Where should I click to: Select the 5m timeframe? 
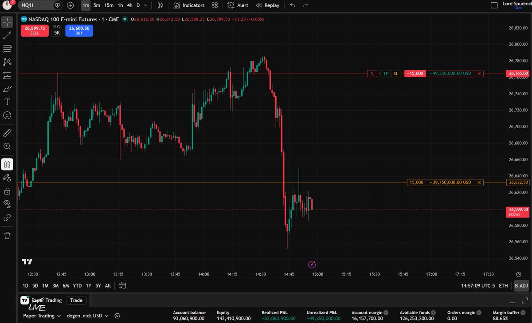click(x=97, y=5)
